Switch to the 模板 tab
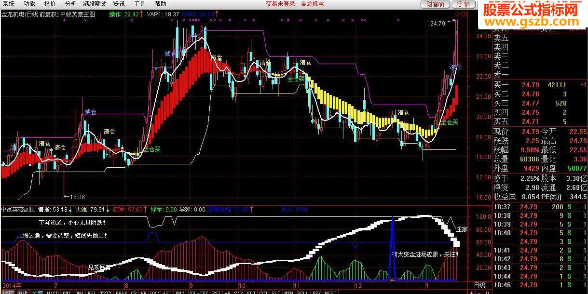The height and width of the screenshot is (294, 588). pyautogui.click(x=22, y=292)
